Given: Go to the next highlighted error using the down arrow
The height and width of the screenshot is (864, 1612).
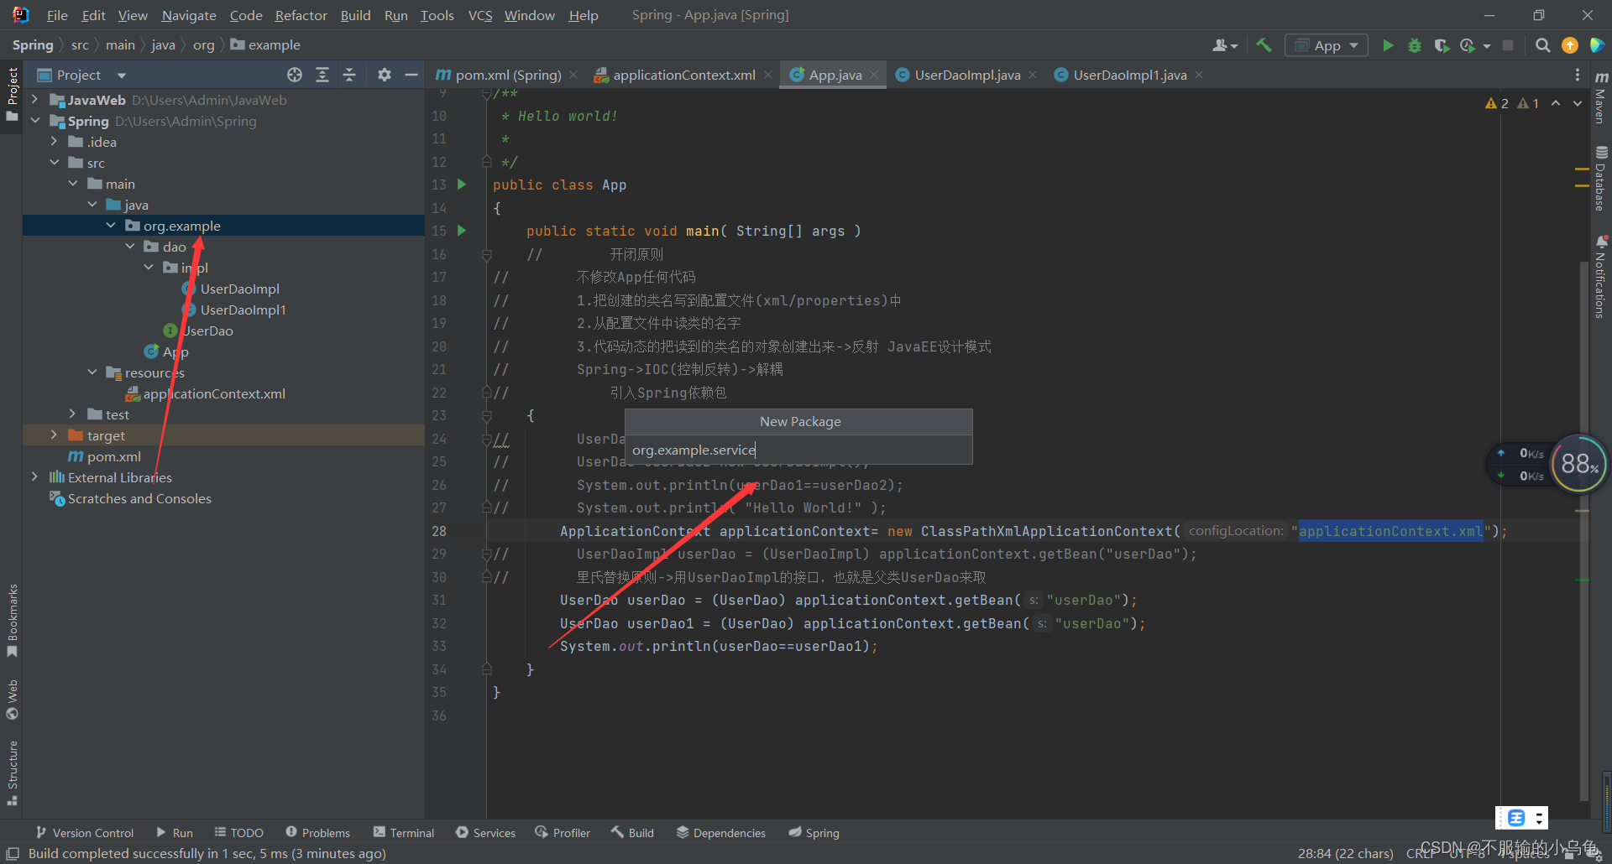Looking at the screenshot, I should click(1578, 103).
